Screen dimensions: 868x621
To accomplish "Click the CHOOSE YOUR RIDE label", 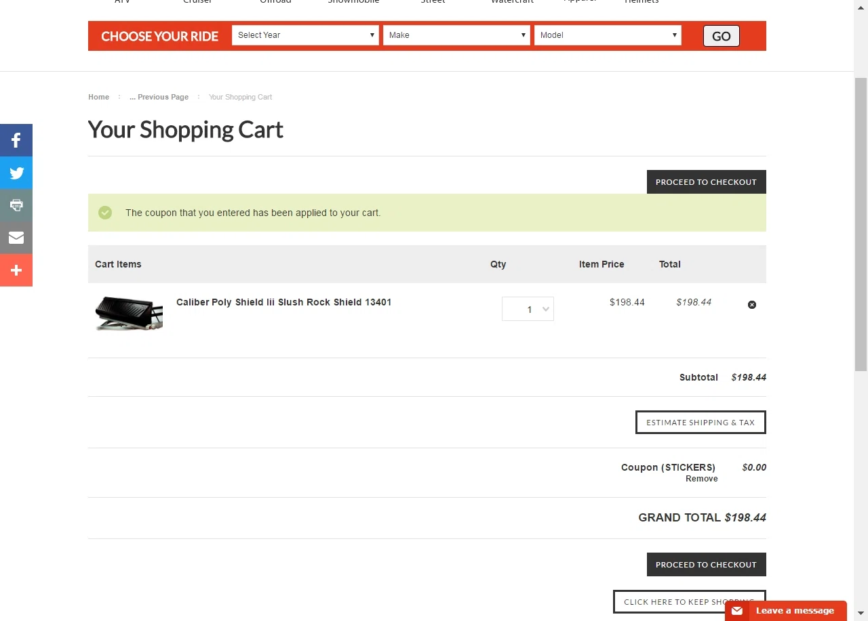I will [160, 37].
